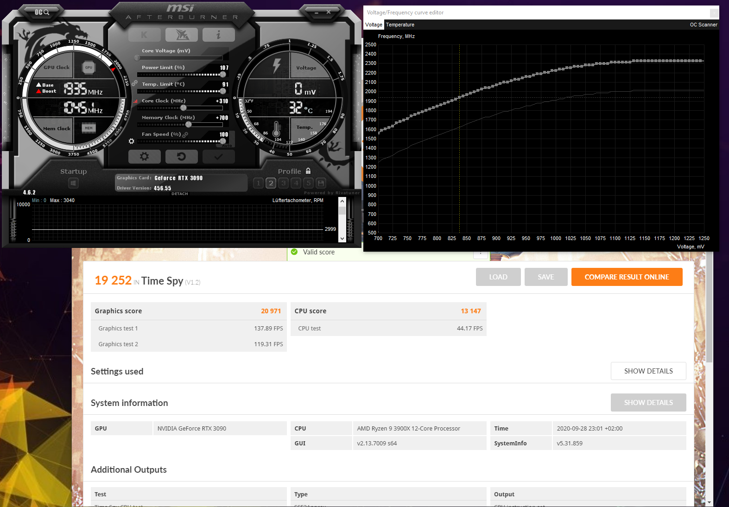Viewport: 729px width, 507px height.
Task: Select profile slot 5
Action: 309,183
